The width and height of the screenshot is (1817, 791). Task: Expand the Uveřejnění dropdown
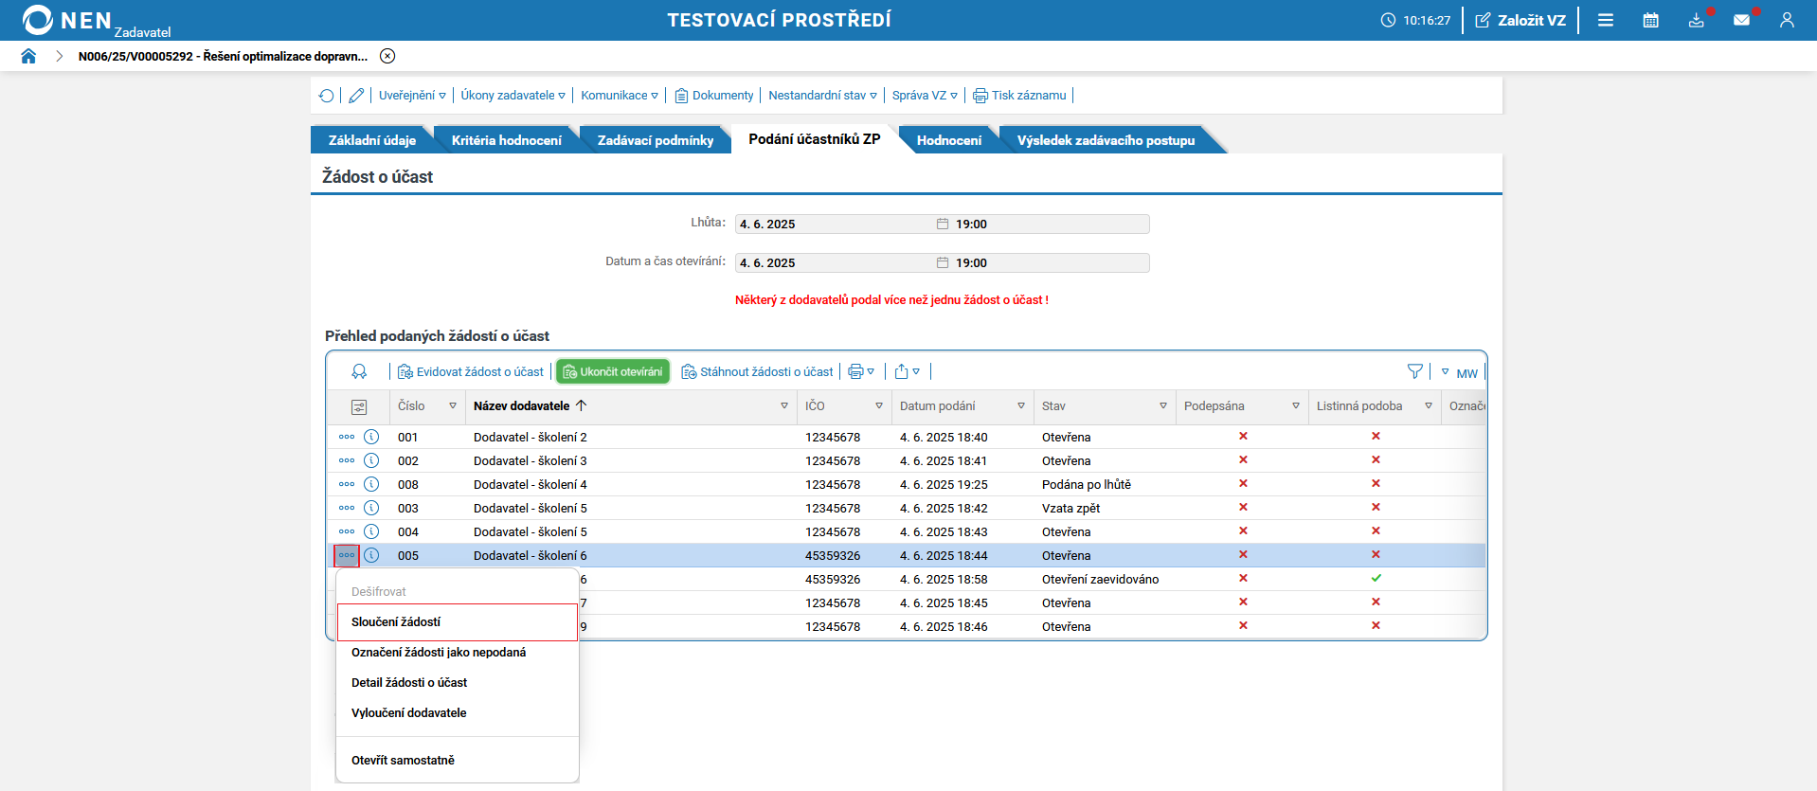tap(412, 96)
